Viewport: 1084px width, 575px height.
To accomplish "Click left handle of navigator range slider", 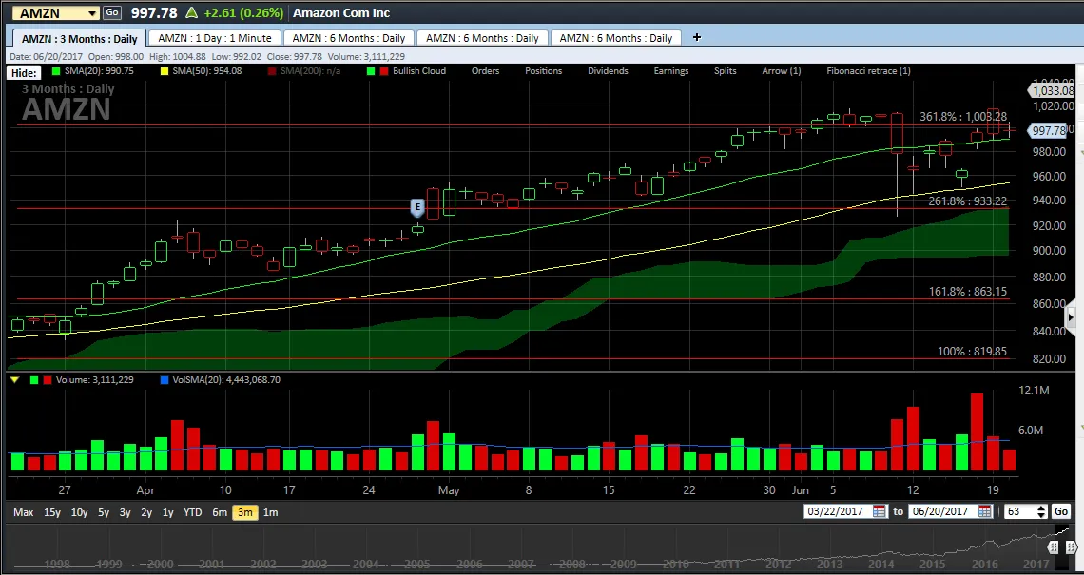I will (1053, 547).
